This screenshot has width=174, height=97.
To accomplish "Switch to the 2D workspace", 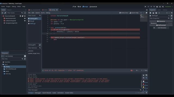I will [x=74, y=6].
